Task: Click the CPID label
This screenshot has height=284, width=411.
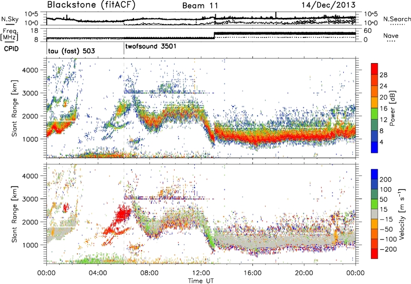Action: tap(11, 49)
